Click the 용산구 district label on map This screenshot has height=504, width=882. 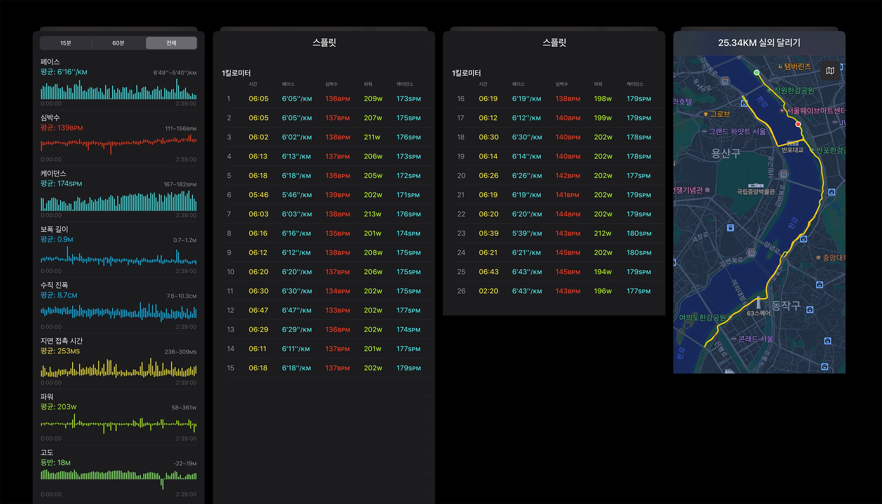726,153
